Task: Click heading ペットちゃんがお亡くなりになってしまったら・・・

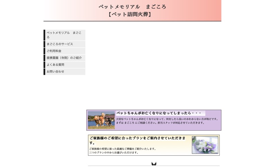Action: (158, 113)
